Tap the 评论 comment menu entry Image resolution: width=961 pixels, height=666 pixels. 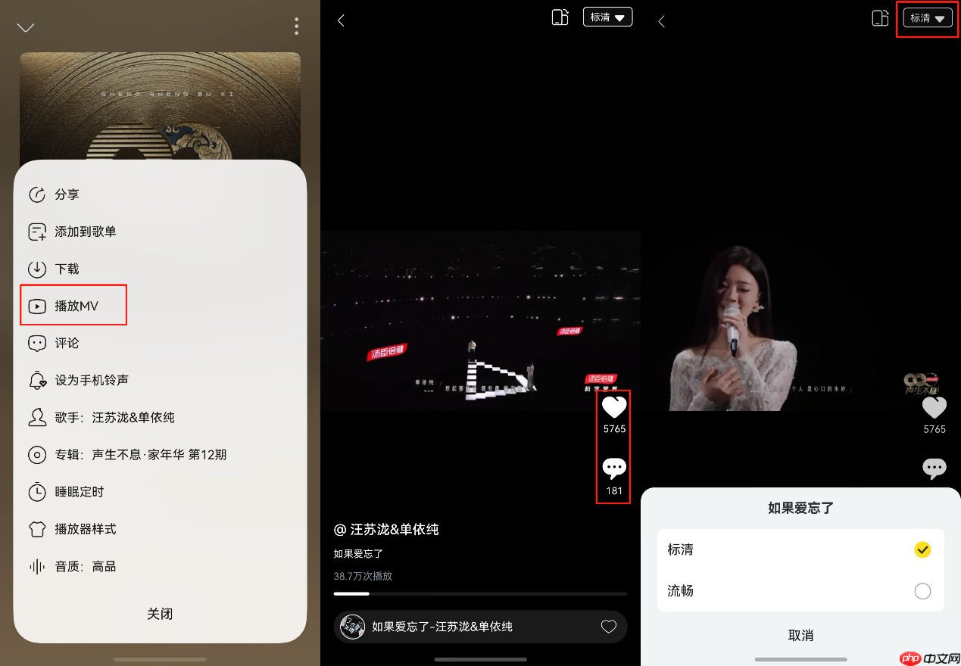(67, 343)
